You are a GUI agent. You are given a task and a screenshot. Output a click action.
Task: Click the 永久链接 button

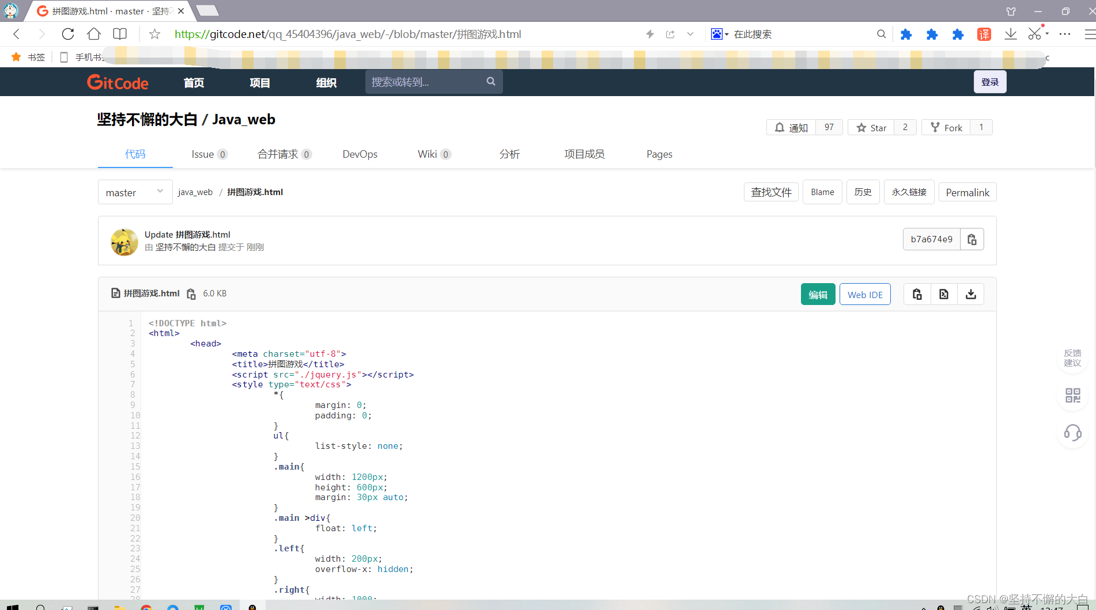[x=909, y=192]
